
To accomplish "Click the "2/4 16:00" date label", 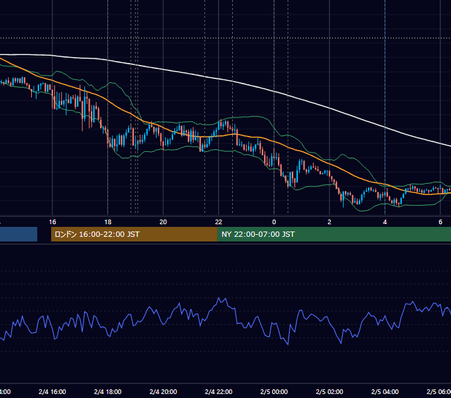I will [52, 391].
